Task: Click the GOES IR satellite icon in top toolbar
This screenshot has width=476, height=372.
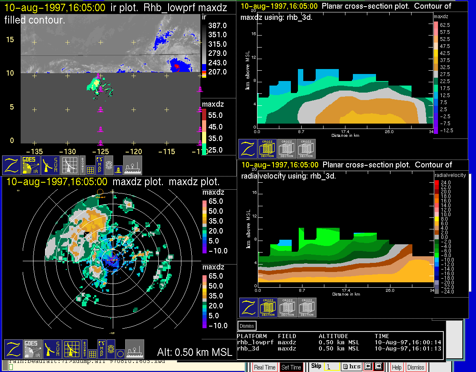Action: [31, 165]
